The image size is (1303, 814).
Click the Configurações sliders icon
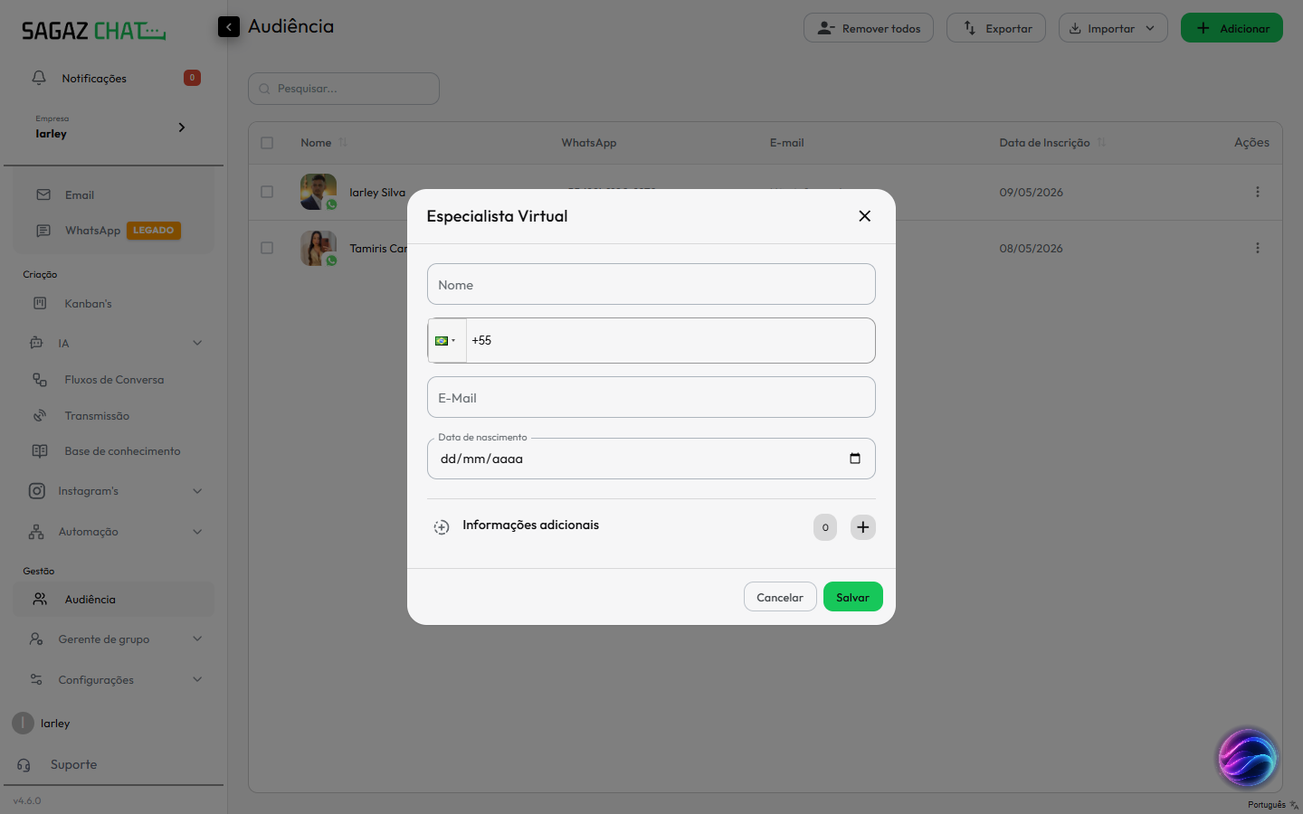[x=36, y=679]
